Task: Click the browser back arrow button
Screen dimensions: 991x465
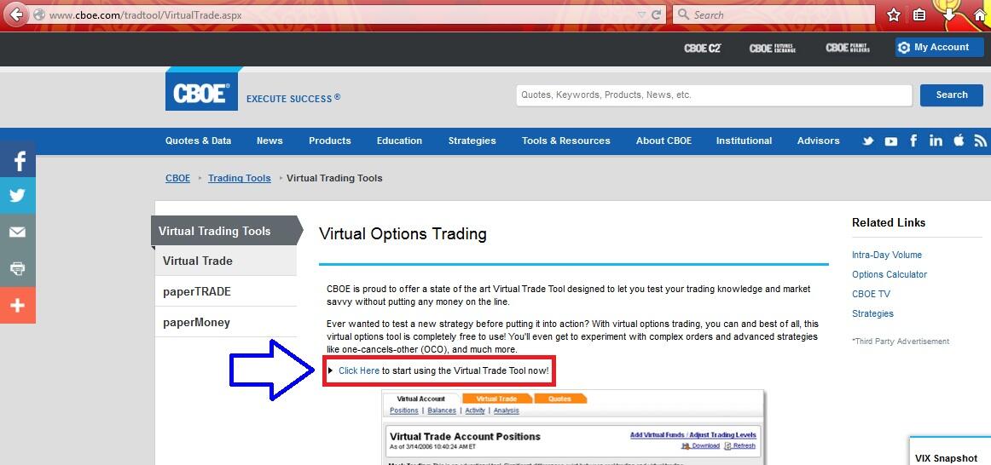Action: click(16, 14)
